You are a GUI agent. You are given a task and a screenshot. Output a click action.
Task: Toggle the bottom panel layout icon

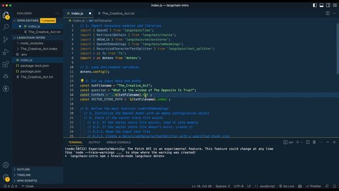pos(322,5)
